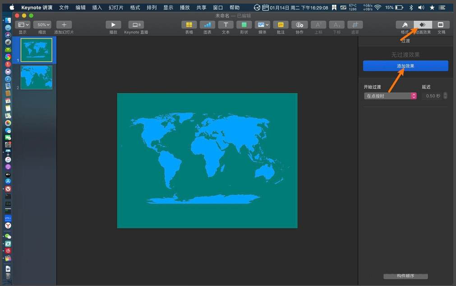Select slide 2 thumbnail
Image resolution: width=456 pixels, height=286 pixels.
click(37, 77)
